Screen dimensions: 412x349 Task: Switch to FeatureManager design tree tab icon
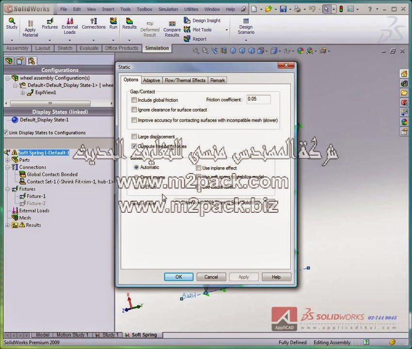coord(9,61)
